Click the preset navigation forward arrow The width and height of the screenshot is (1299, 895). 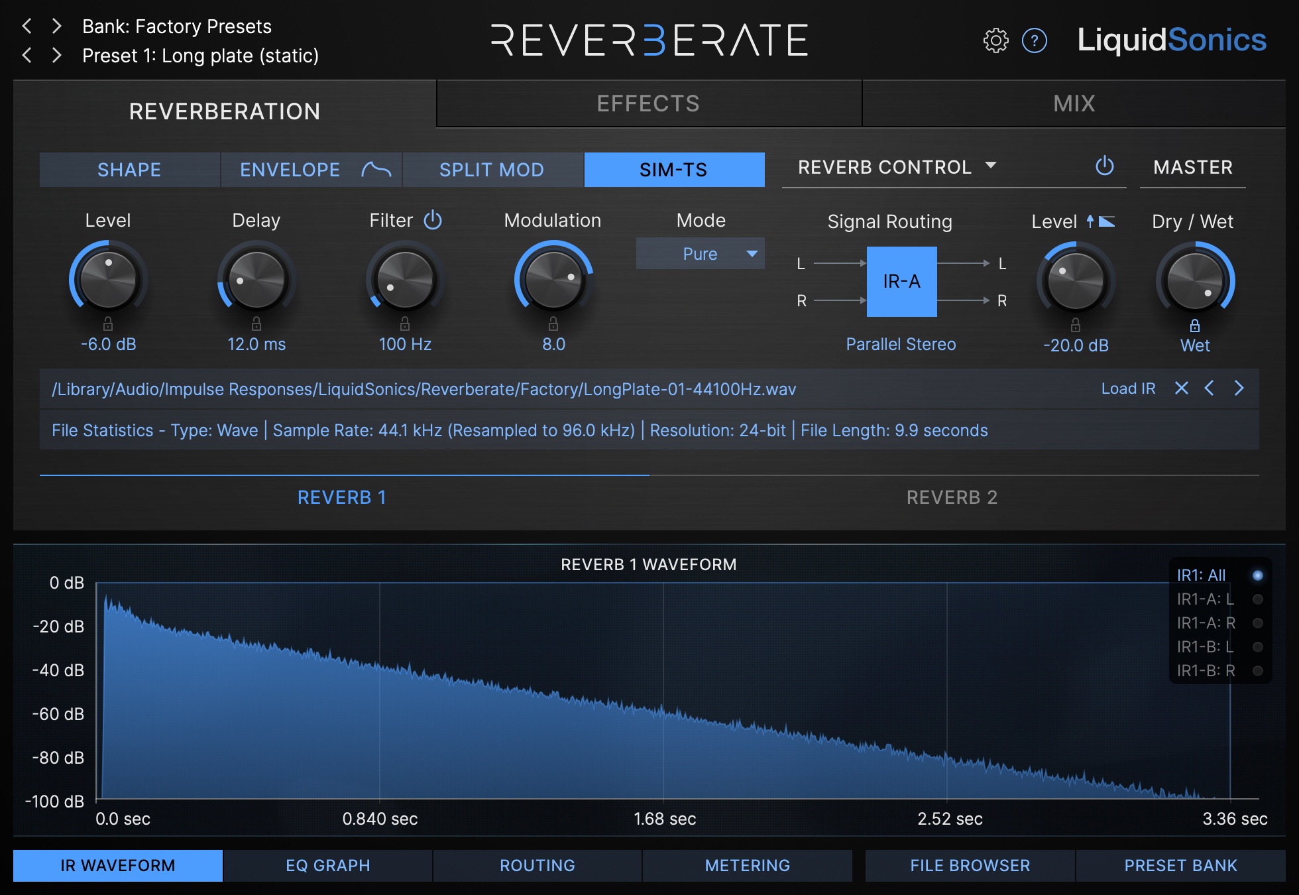point(57,55)
